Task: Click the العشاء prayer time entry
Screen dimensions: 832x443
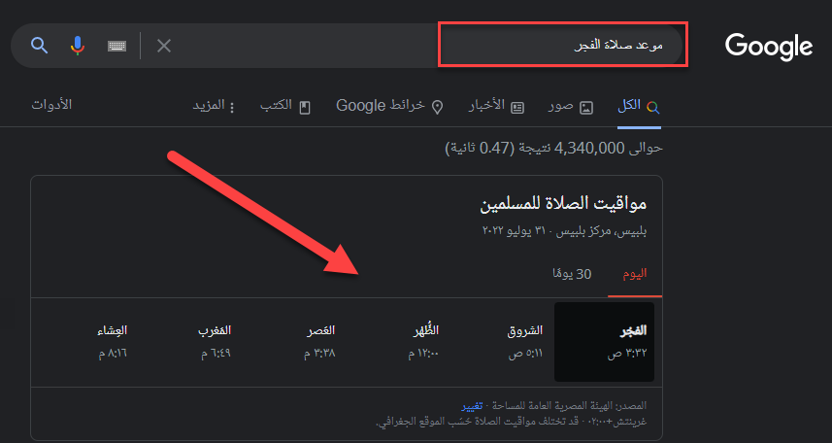Action: click(x=113, y=342)
